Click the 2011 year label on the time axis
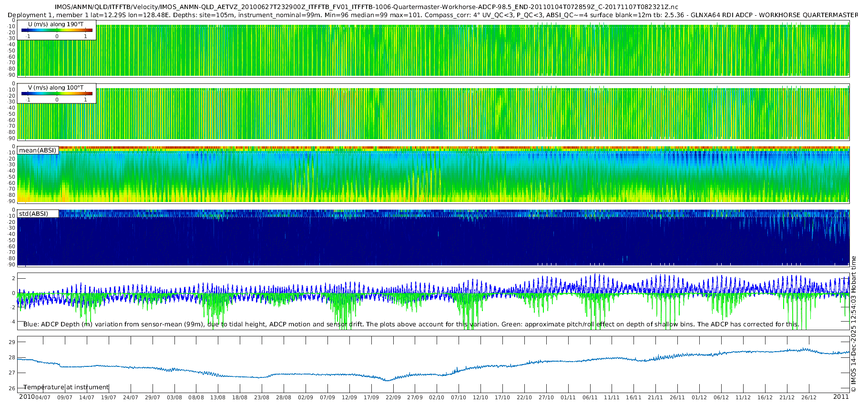This screenshot has height=405, width=858. [841, 397]
